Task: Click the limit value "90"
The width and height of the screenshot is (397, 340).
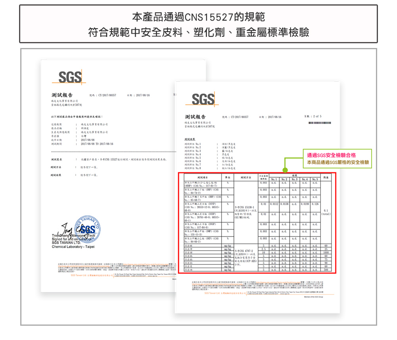Action: (326, 263)
